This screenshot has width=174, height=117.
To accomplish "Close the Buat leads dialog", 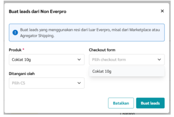I will click(162, 11).
